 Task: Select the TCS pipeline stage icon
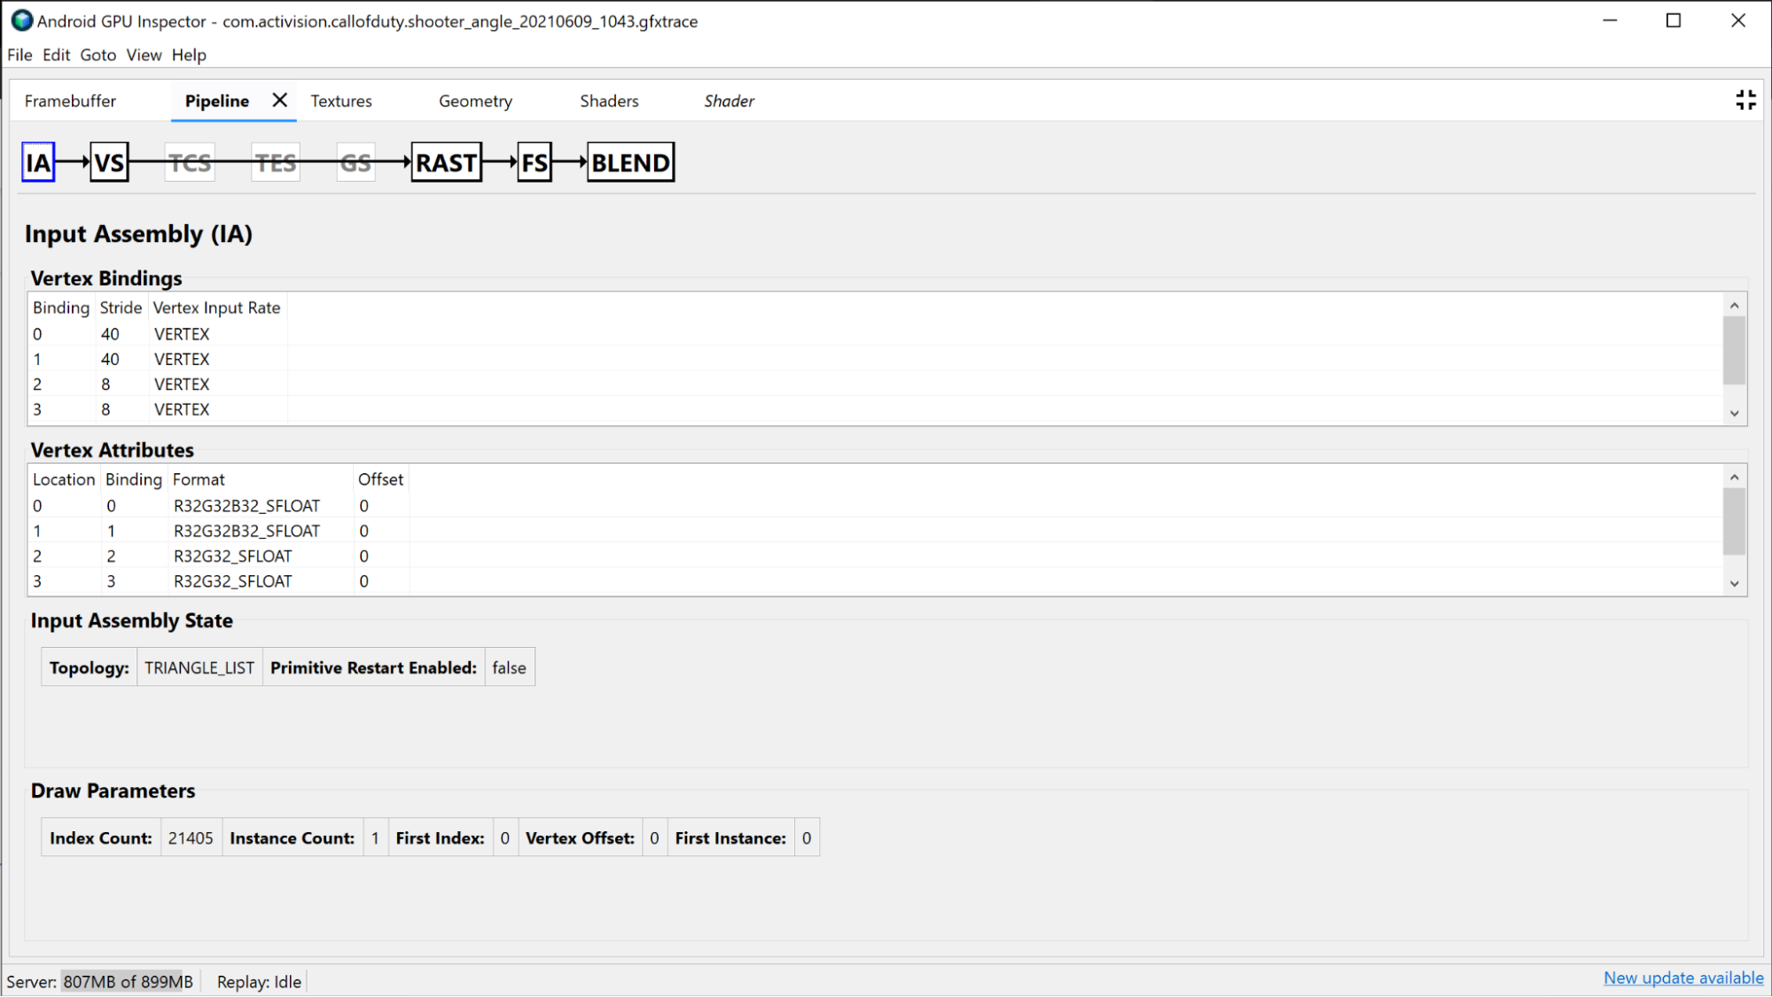(x=190, y=162)
